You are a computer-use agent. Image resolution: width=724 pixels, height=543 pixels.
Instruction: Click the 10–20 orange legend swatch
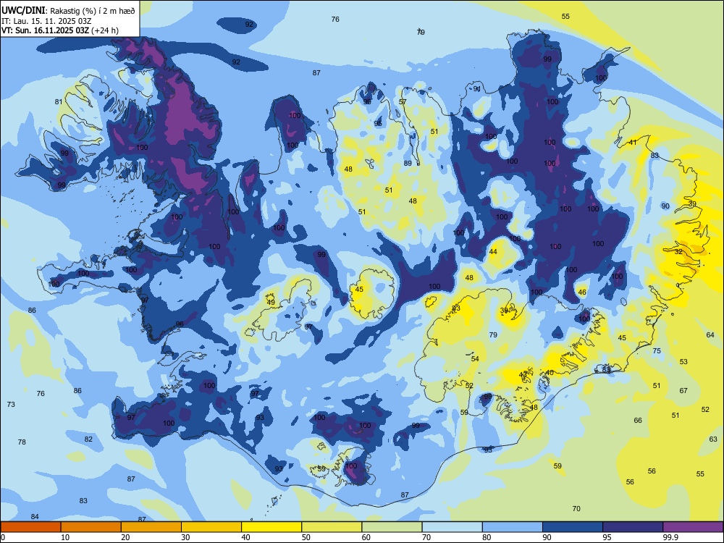pyautogui.click(x=91, y=527)
